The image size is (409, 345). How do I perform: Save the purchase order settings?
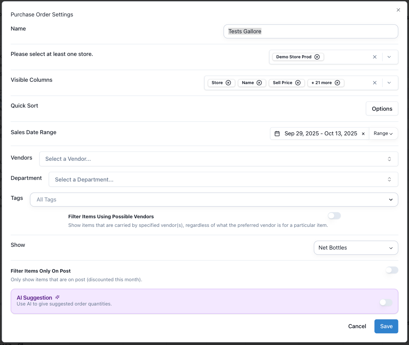pyautogui.click(x=386, y=327)
